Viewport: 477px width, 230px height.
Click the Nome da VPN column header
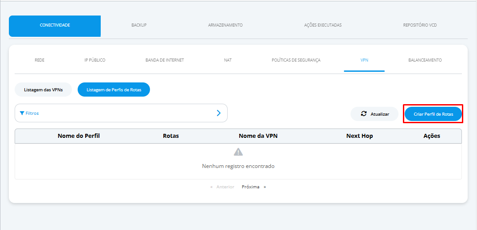(258, 136)
